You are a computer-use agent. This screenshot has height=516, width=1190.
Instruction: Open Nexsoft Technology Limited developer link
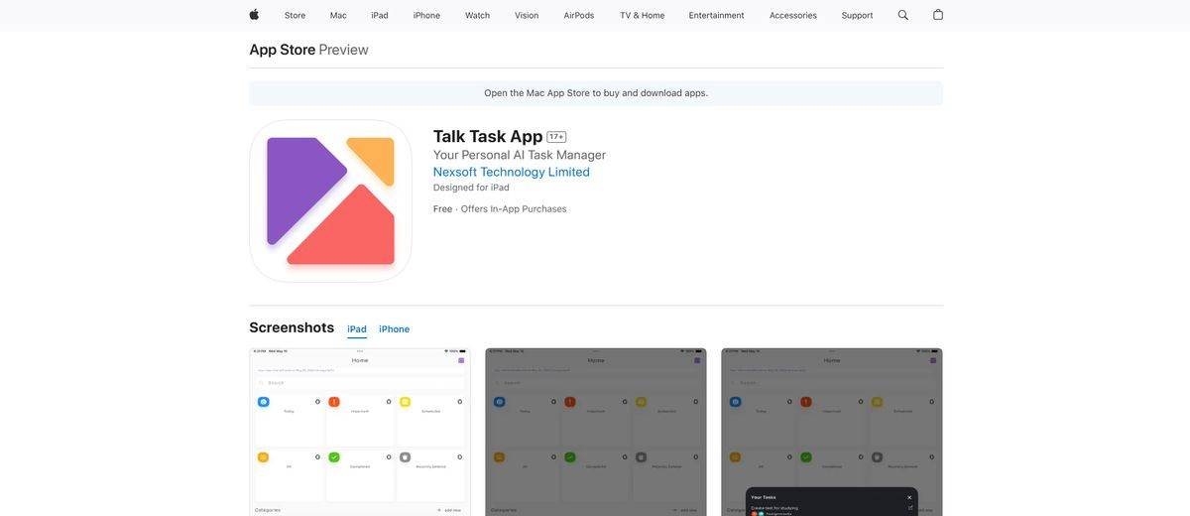click(x=512, y=172)
